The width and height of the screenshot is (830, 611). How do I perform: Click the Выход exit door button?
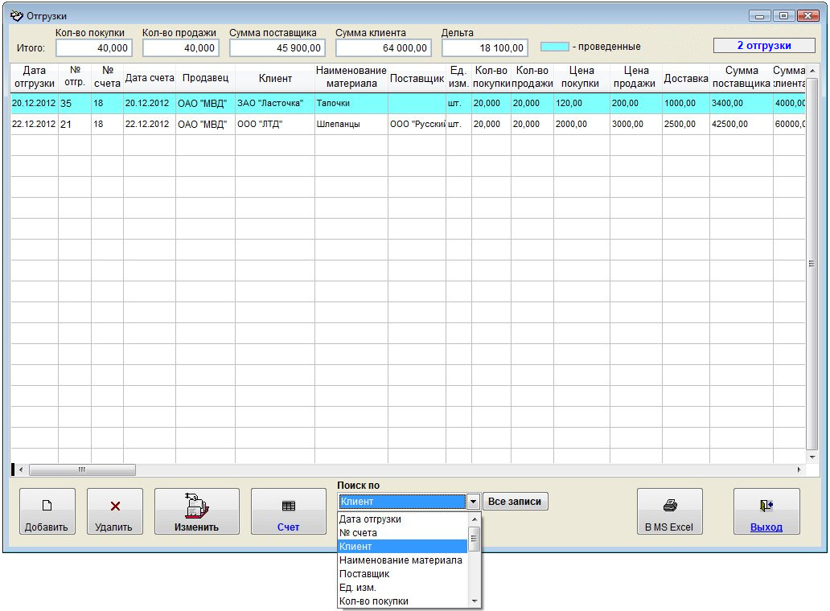(x=766, y=511)
